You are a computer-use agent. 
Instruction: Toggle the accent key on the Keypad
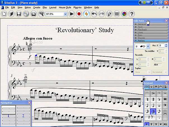pyautogui.click(x=153, y=94)
